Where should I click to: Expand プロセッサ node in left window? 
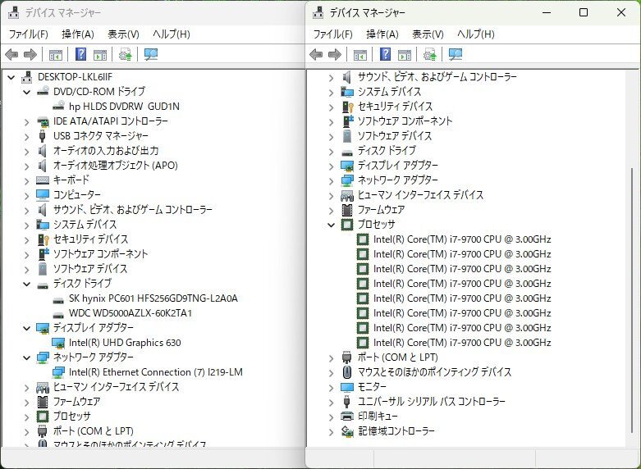pyautogui.click(x=27, y=417)
